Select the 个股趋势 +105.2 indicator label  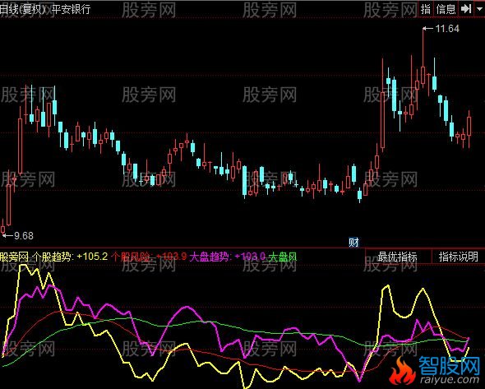(70, 257)
